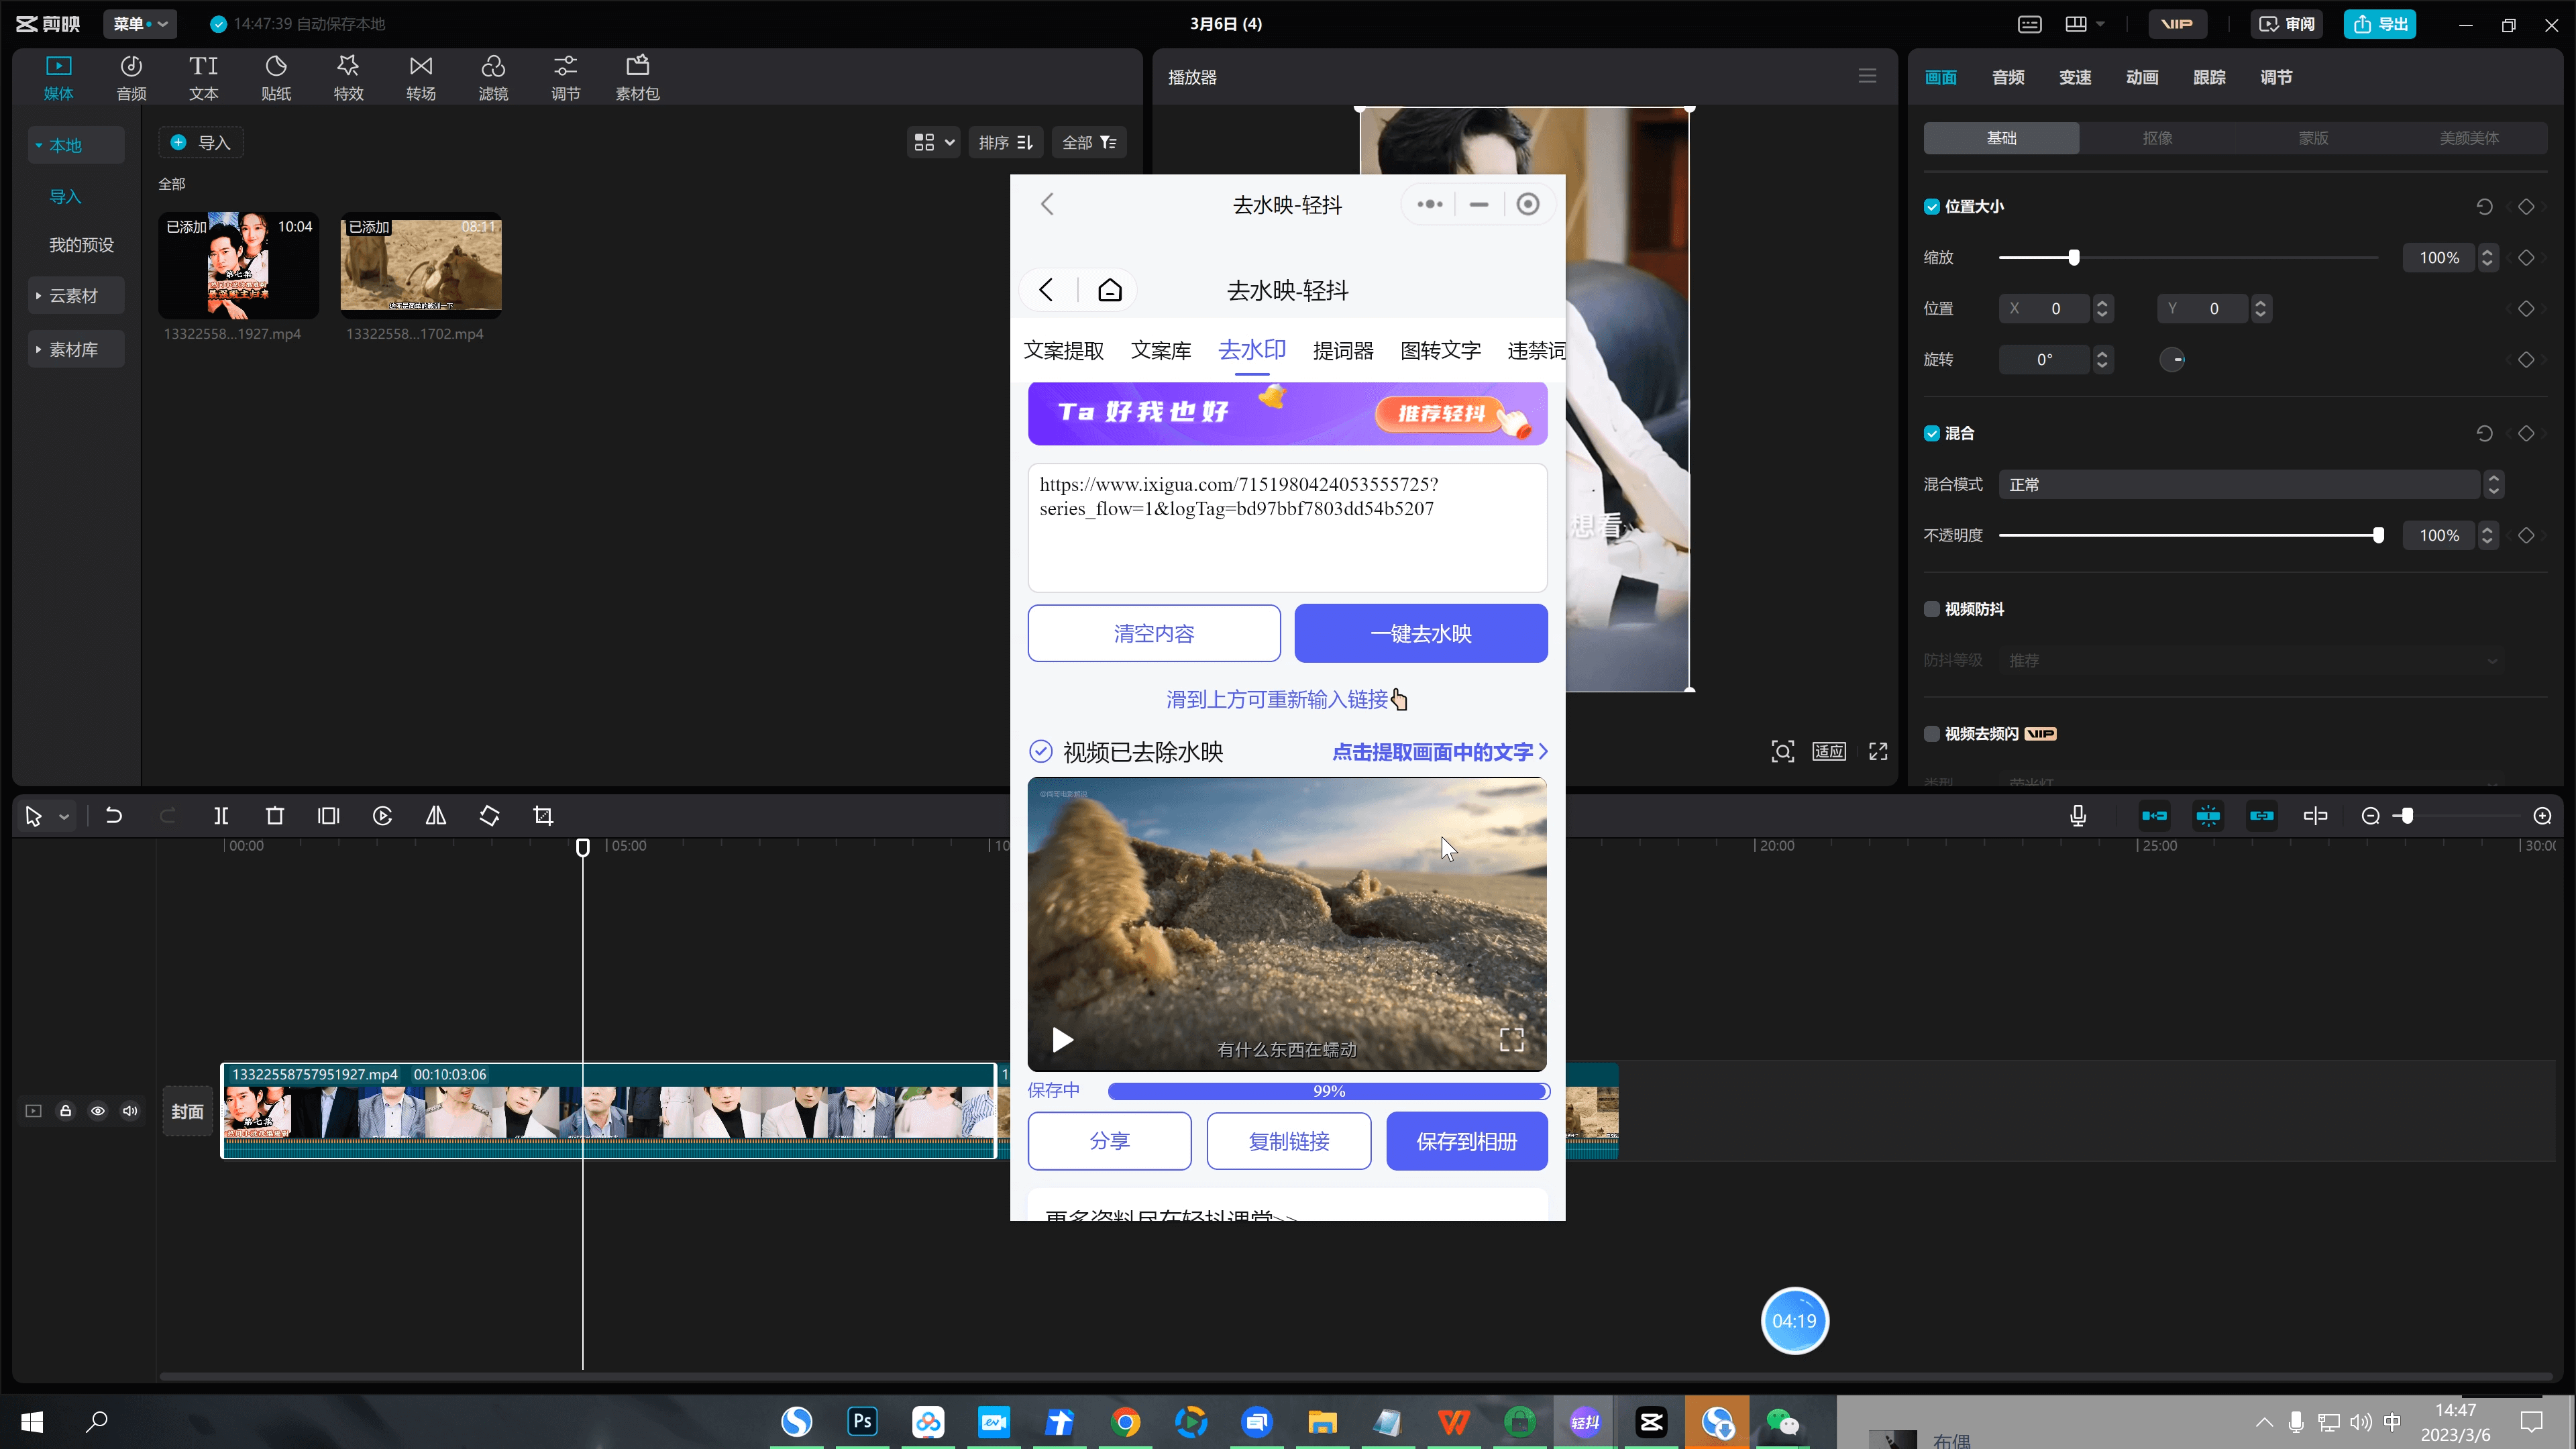The width and height of the screenshot is (2576, 1449).
Task: Expand the 素材库 tree item
Action: [x=75, y=349]
